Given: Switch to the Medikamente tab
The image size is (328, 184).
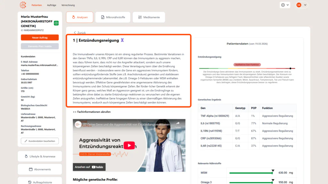Looking at the screenshot, I should click(x=149, y=17).
